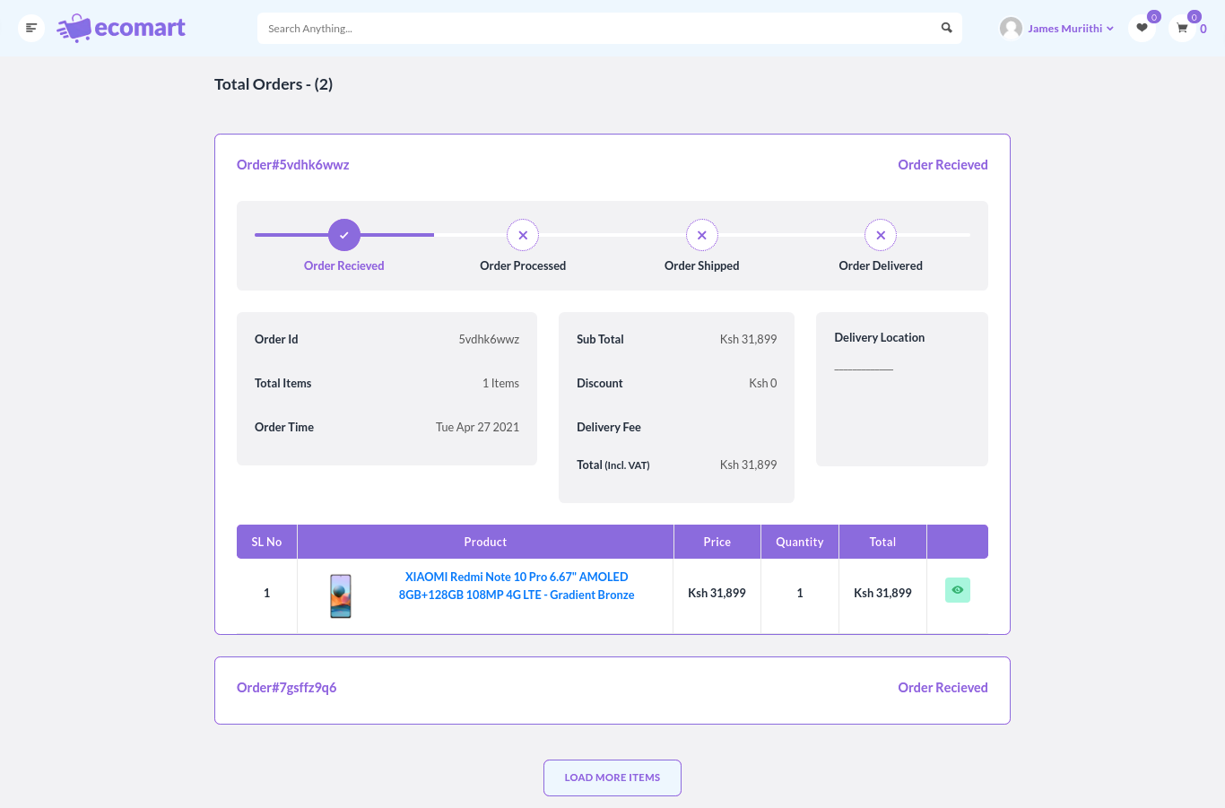This screenshot has height=808, width=1225.
Task: Click the Price column header
Action: (x=717, y=542)
